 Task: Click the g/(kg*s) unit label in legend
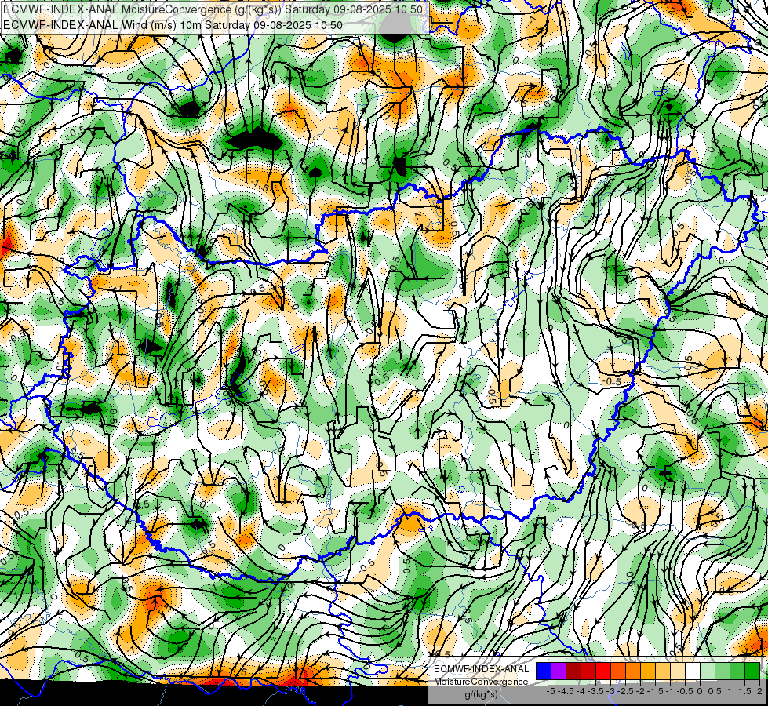tap(481, 694)
